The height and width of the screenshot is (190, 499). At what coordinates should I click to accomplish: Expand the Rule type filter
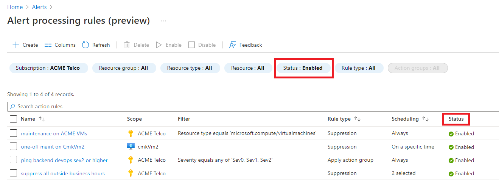coord(359,68)
